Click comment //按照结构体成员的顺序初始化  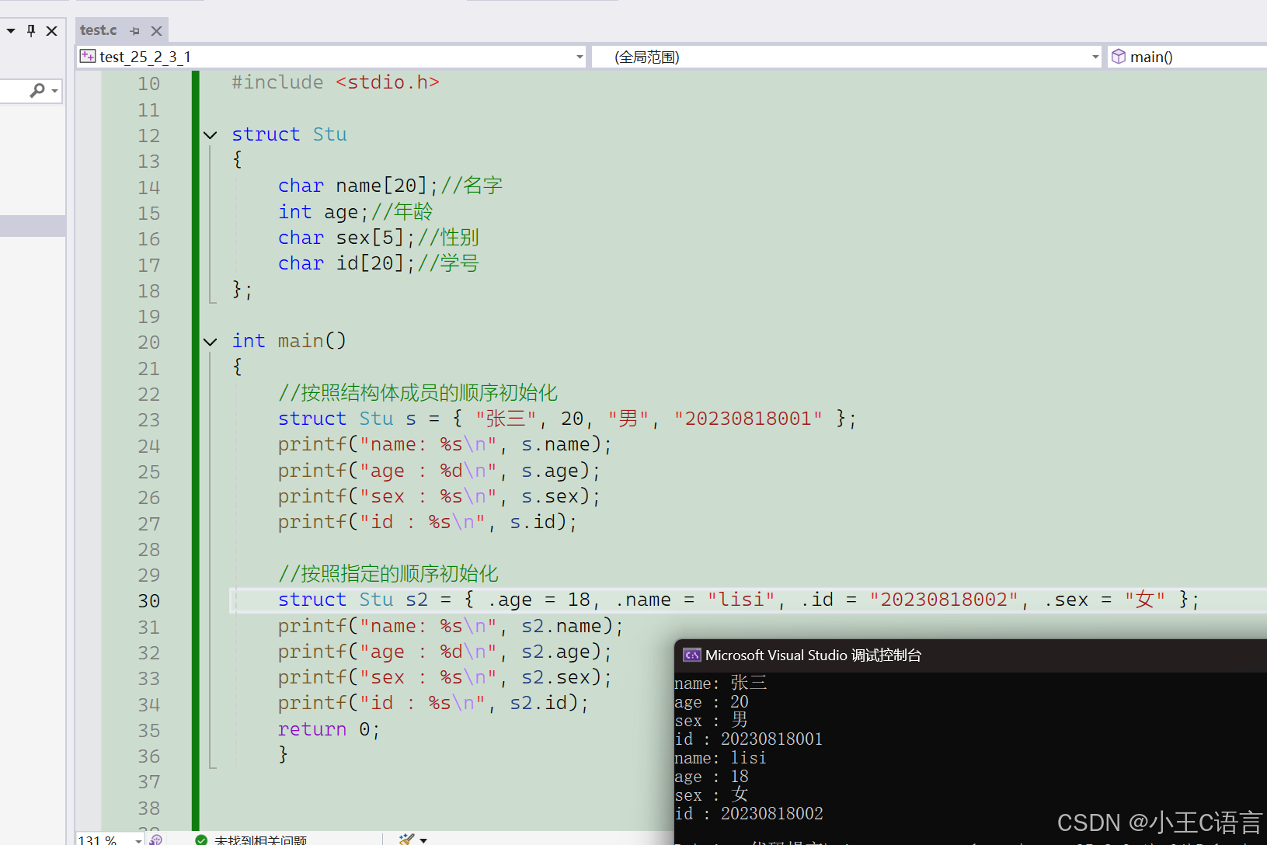coord(418,393)
